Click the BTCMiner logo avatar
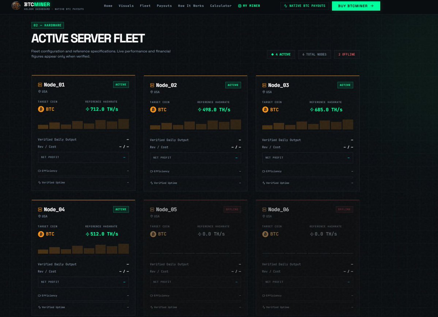The height and width of the screenshot is (317, 438). coord(16,5)
